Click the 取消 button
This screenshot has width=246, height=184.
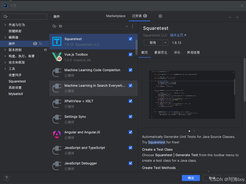click(212, 178)
